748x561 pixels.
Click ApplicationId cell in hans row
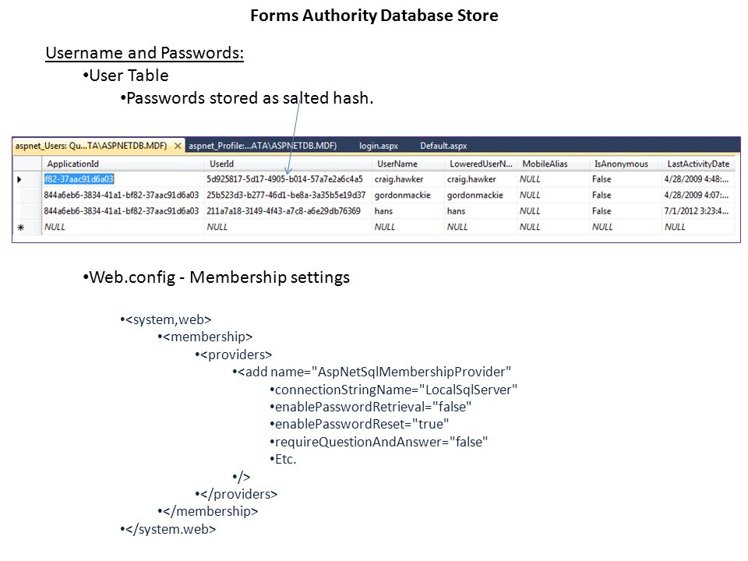(122, 211)
